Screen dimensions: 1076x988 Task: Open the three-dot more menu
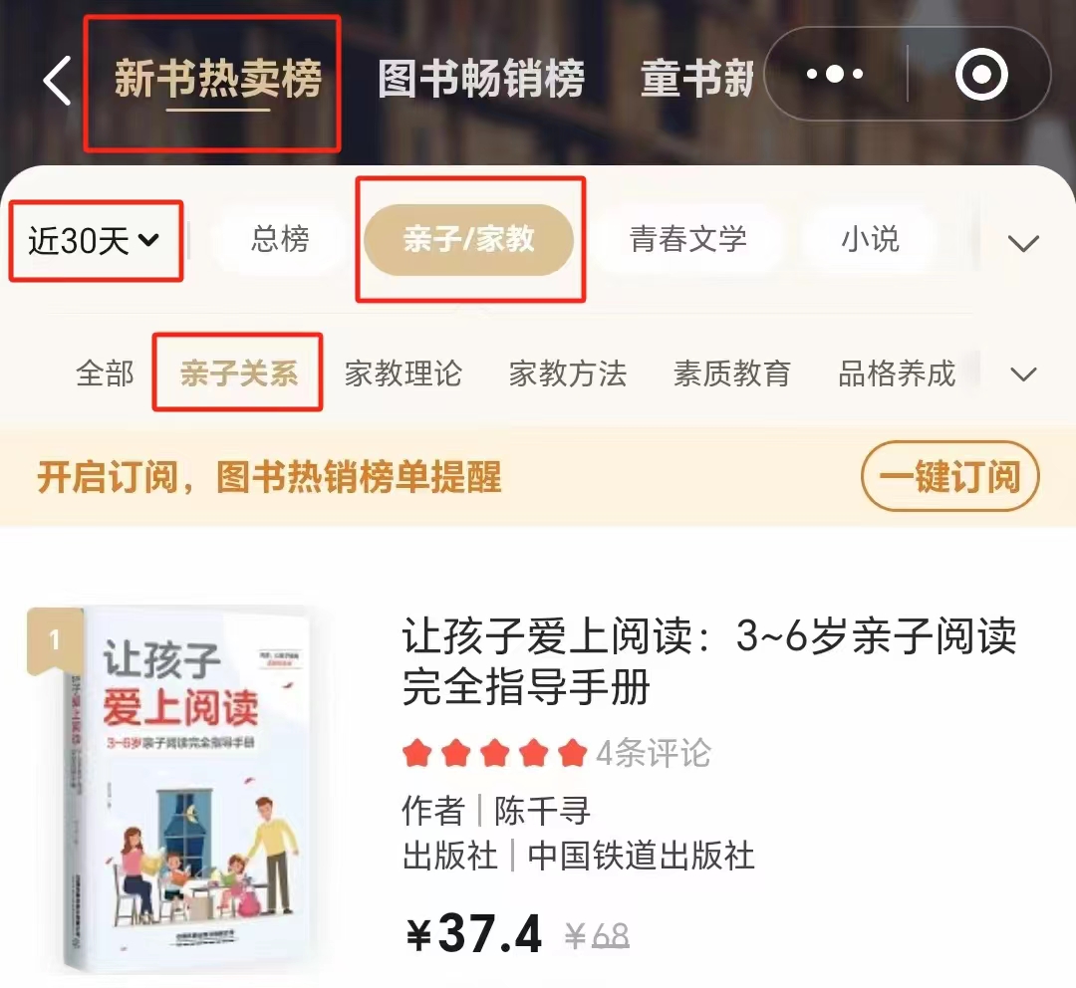835,74
